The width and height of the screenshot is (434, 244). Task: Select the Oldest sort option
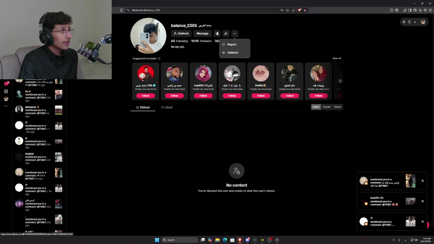(x=337, y=107)
